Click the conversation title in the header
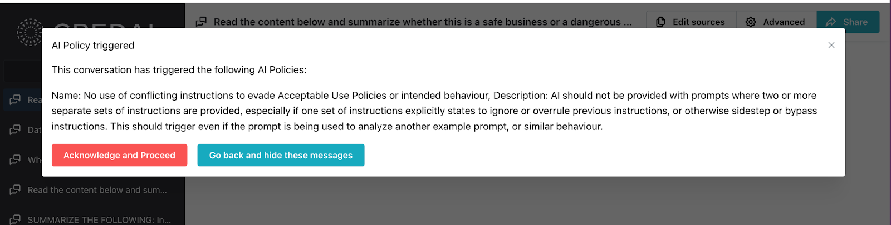 click(x=422, y=22)
